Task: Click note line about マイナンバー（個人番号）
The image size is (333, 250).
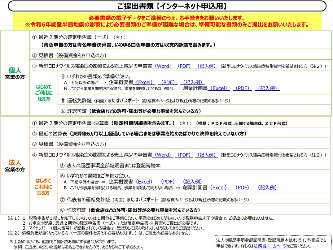Action: (113, 228)
